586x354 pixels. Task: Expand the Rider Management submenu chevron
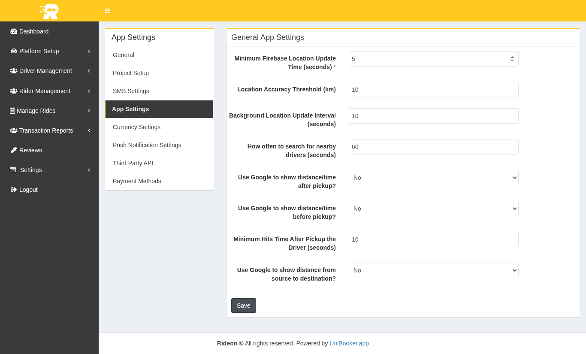(x=89, y=91)
